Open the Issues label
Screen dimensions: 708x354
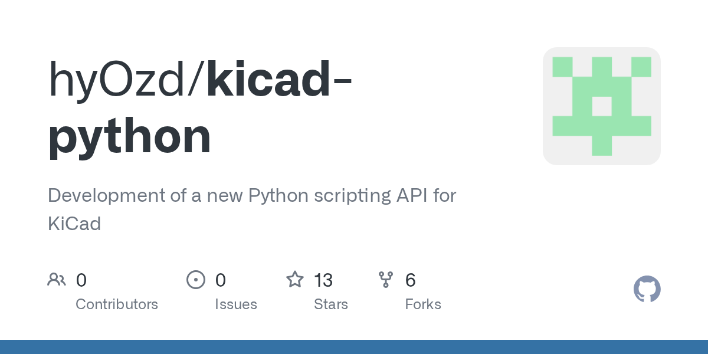click(236, 304)
